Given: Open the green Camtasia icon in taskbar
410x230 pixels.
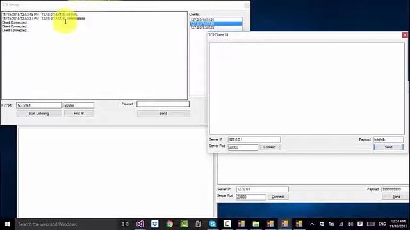Looking at the screenshot, I should click(x=184, y=224).
